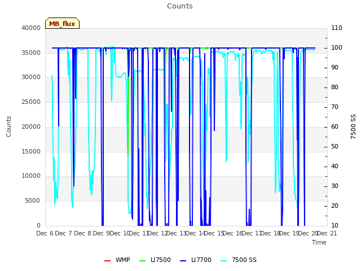361x271 pixels.
Task: Click the 10 right axis tick label
Action: 334,226
